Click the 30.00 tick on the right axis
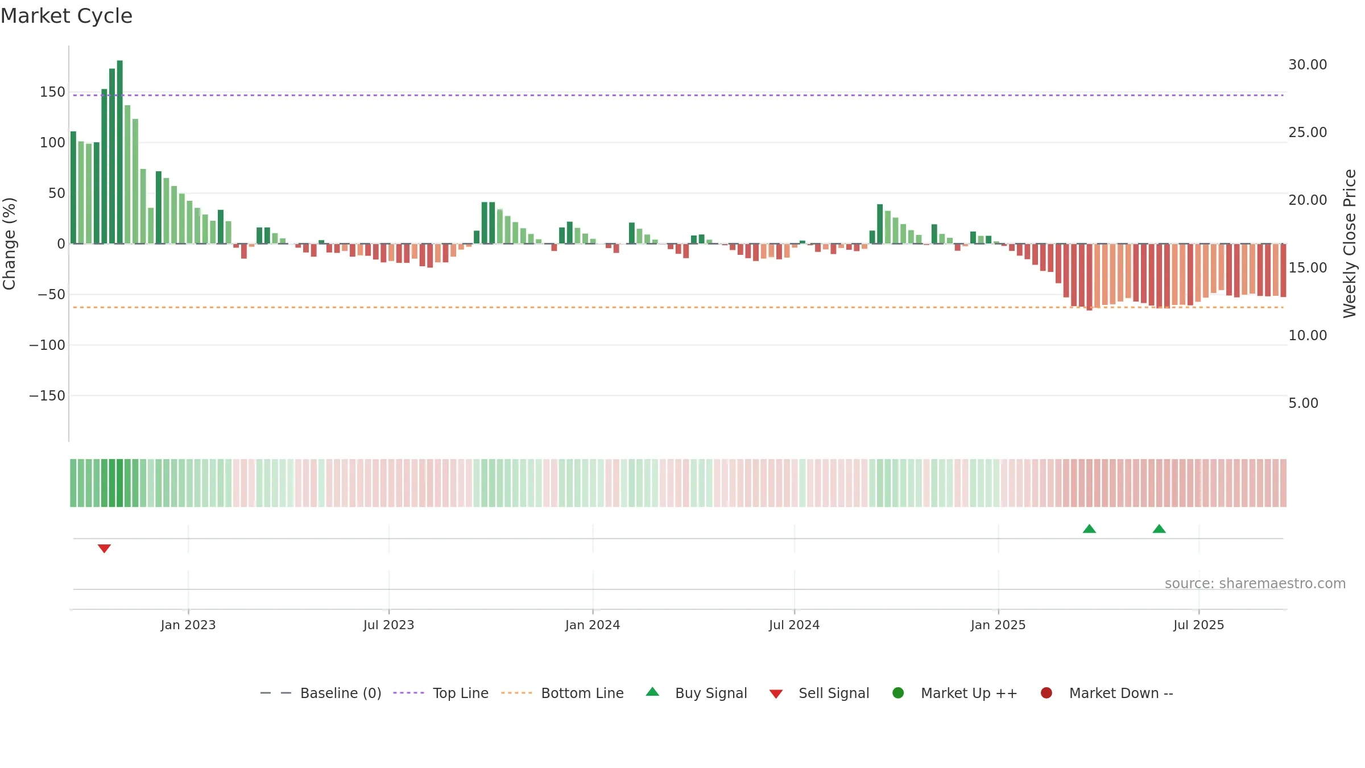Screen dimensions: 1365x768 1308,64
